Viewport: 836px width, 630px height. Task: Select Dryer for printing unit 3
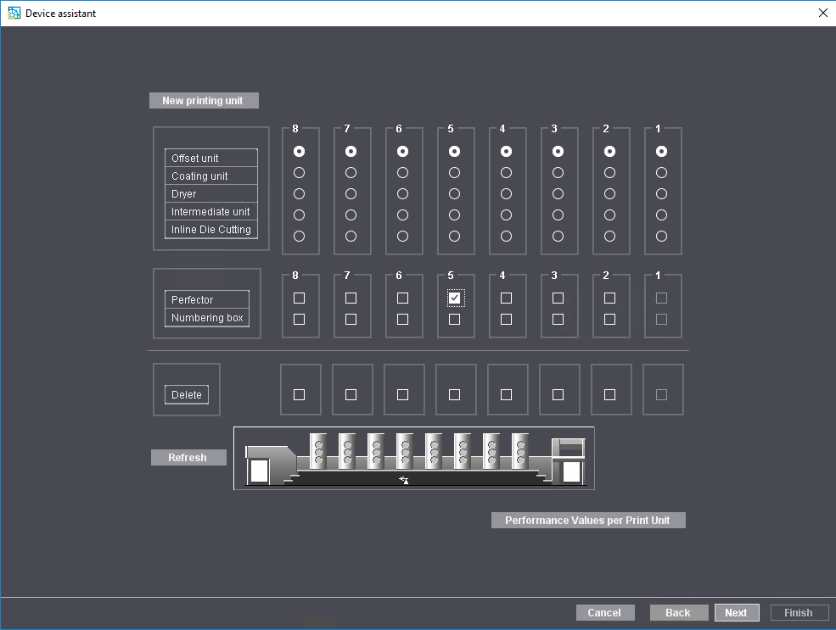tap(559, 193)
